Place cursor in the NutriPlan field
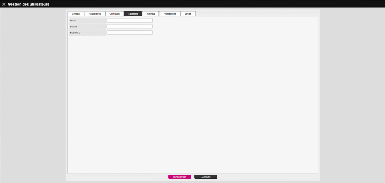Screen dimensions: 385x183 pyautogui.click(x=129, y=33)
